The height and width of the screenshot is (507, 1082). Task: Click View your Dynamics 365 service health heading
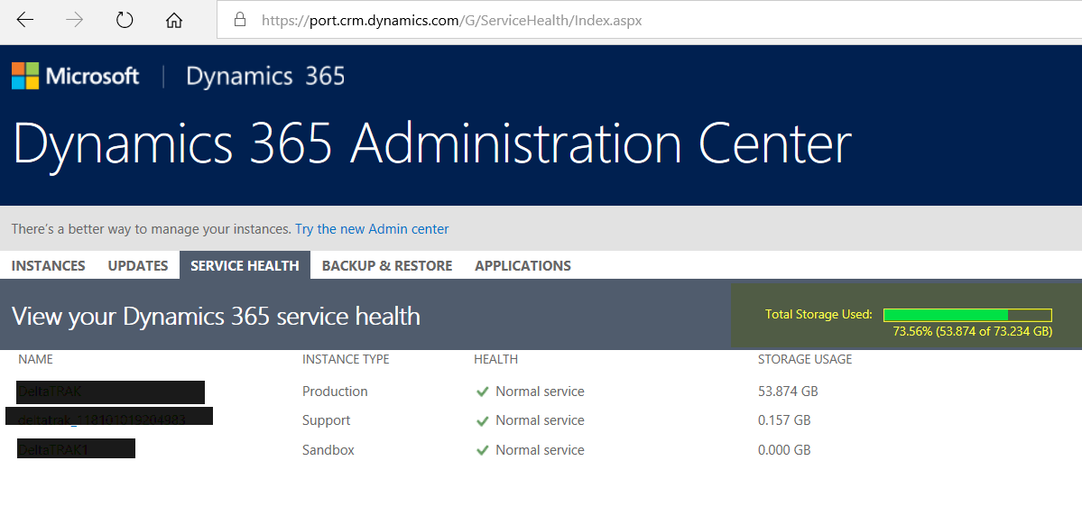216,316
